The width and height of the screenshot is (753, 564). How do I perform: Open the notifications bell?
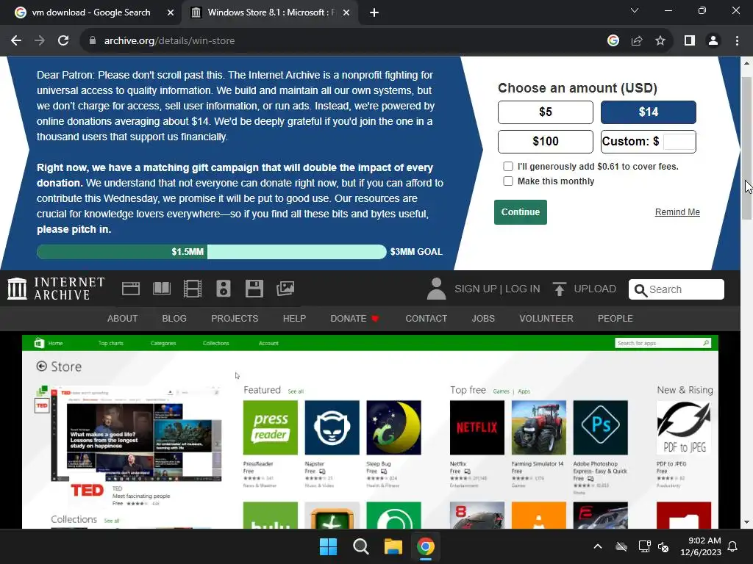(733, 546)
